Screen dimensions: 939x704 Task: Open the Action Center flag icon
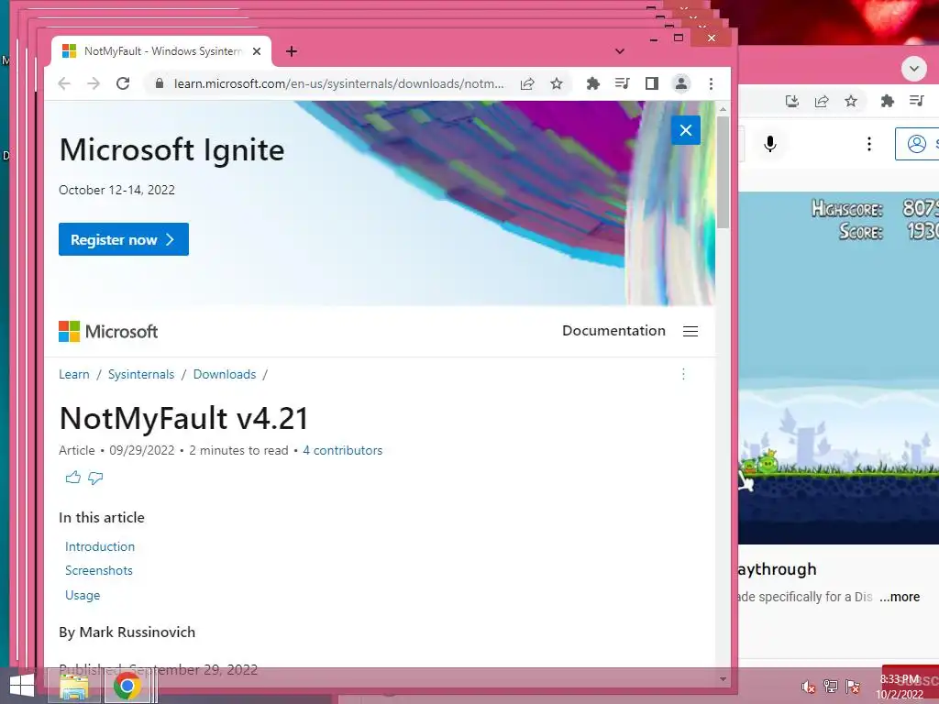pos(853,687)
